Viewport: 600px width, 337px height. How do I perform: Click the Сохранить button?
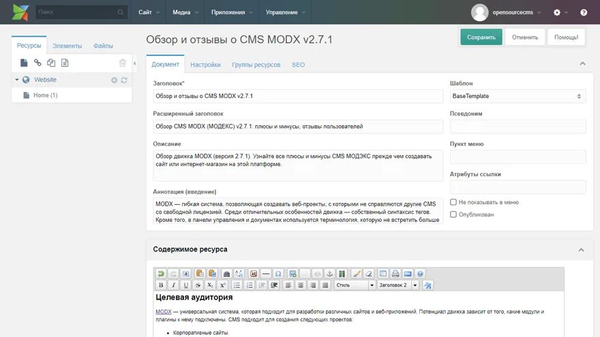(481, 37)
